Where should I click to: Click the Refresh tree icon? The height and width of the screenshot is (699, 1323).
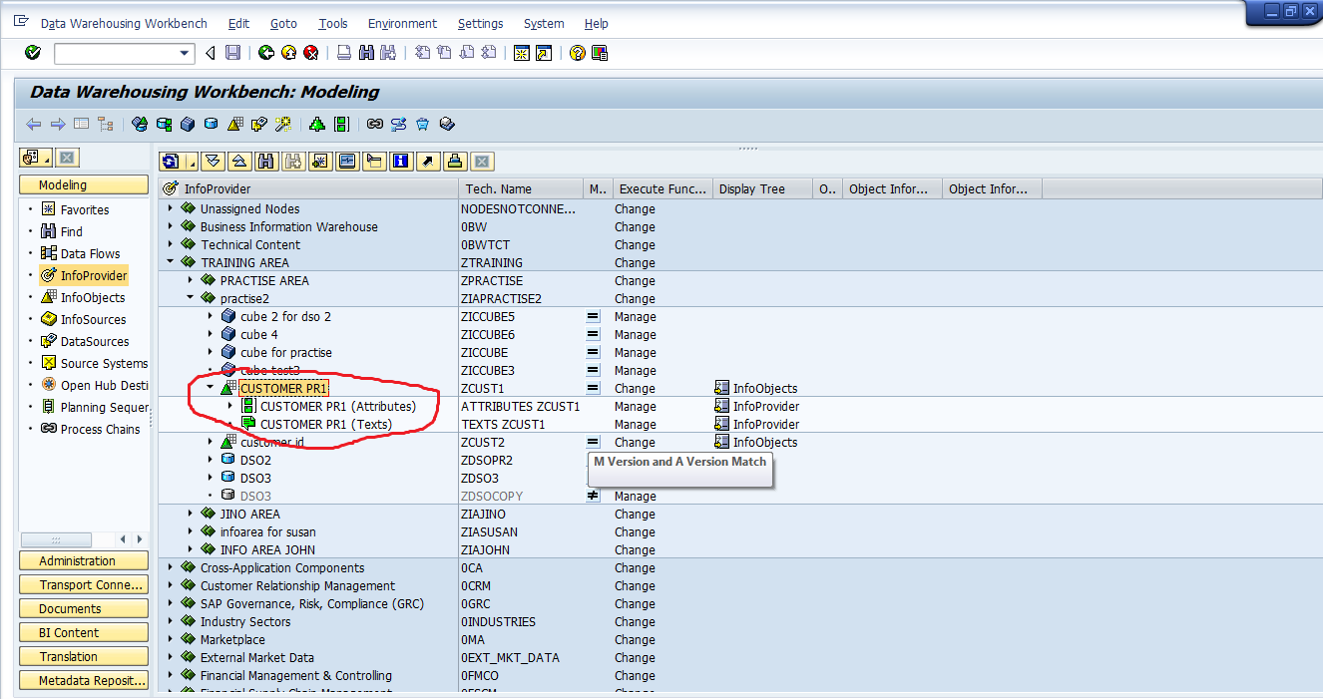point(171,161)
